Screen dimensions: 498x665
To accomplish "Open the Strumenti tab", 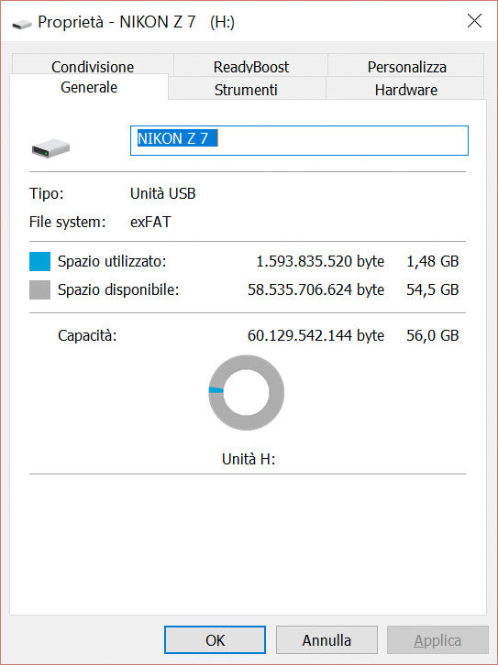I will 246,89.
